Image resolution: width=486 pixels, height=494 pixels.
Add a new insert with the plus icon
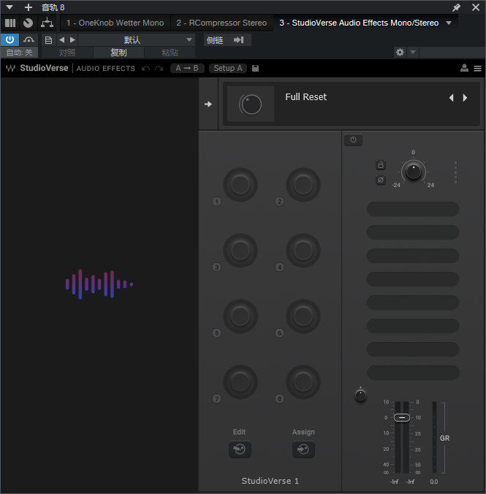(29, 7)
